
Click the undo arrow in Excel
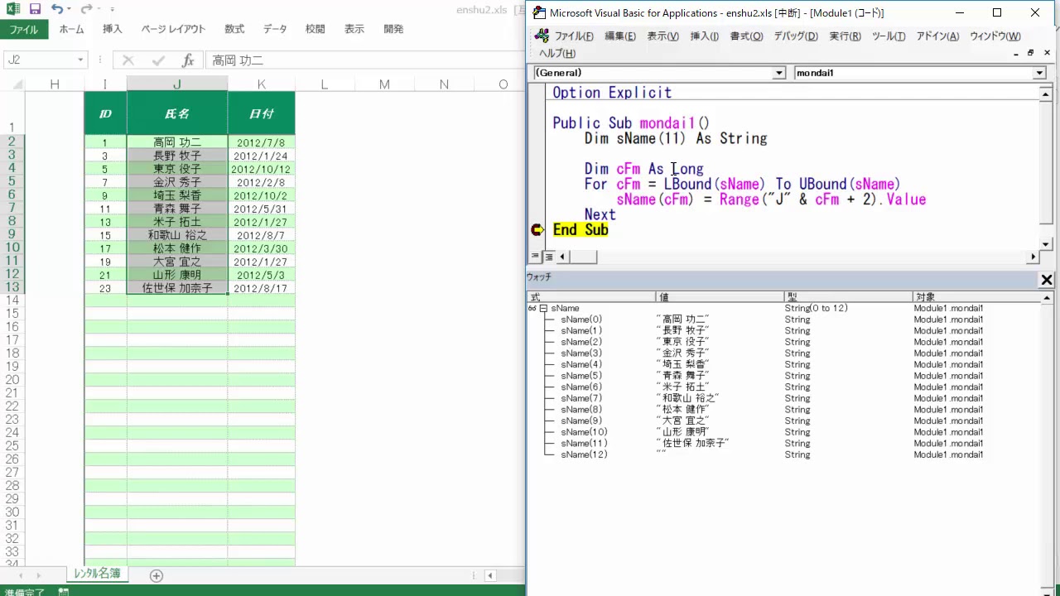pos(57,10)
